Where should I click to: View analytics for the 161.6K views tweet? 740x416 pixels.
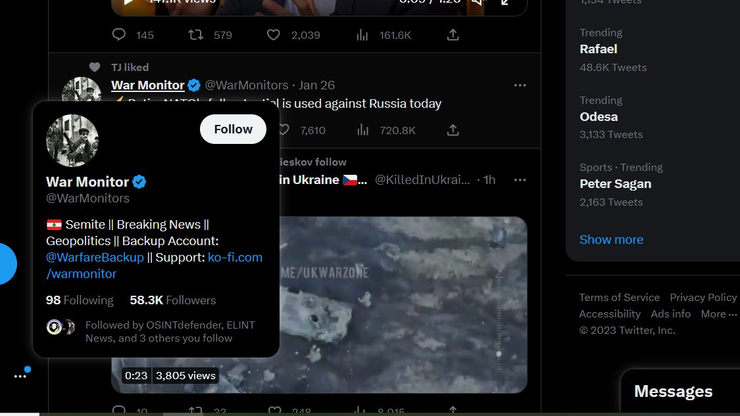coord(362,35)
